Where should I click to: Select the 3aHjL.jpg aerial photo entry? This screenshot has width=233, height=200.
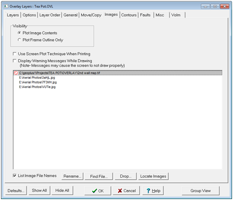(37, 78)
